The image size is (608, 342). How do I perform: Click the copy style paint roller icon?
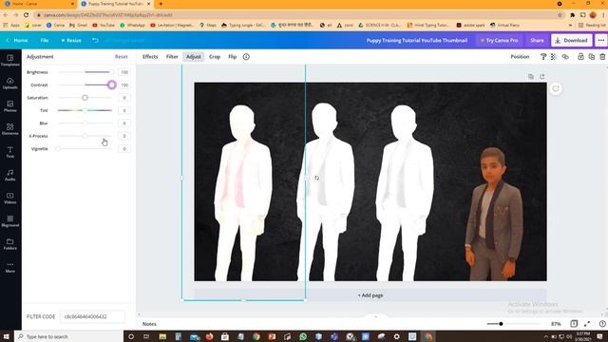click(x=543, y=57)
